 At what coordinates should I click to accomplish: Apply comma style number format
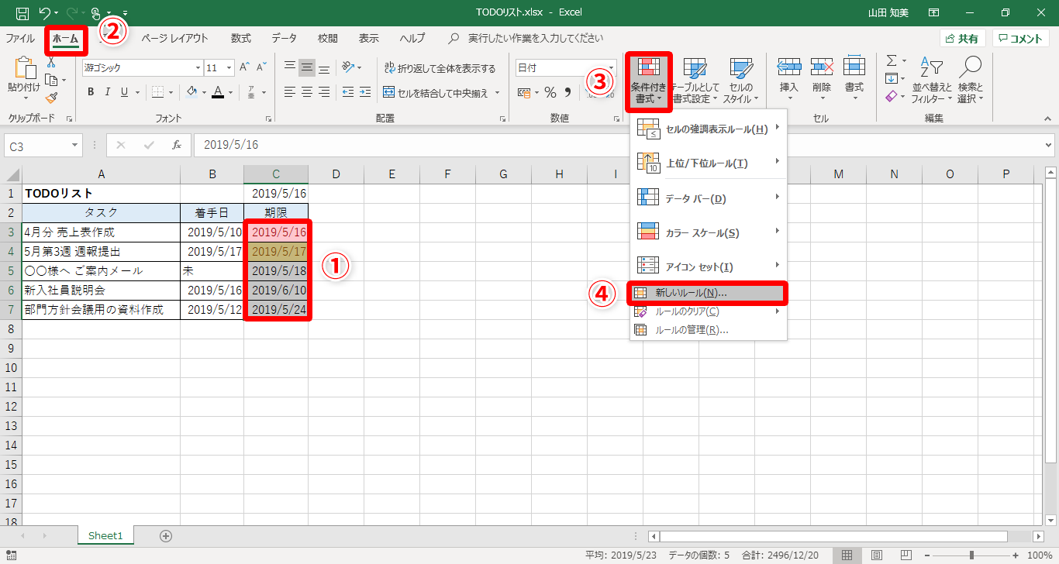tap(567, 93)
